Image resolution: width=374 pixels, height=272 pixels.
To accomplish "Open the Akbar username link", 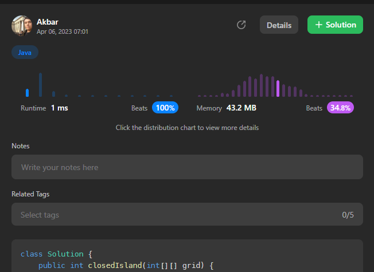I will coord(48,22).
